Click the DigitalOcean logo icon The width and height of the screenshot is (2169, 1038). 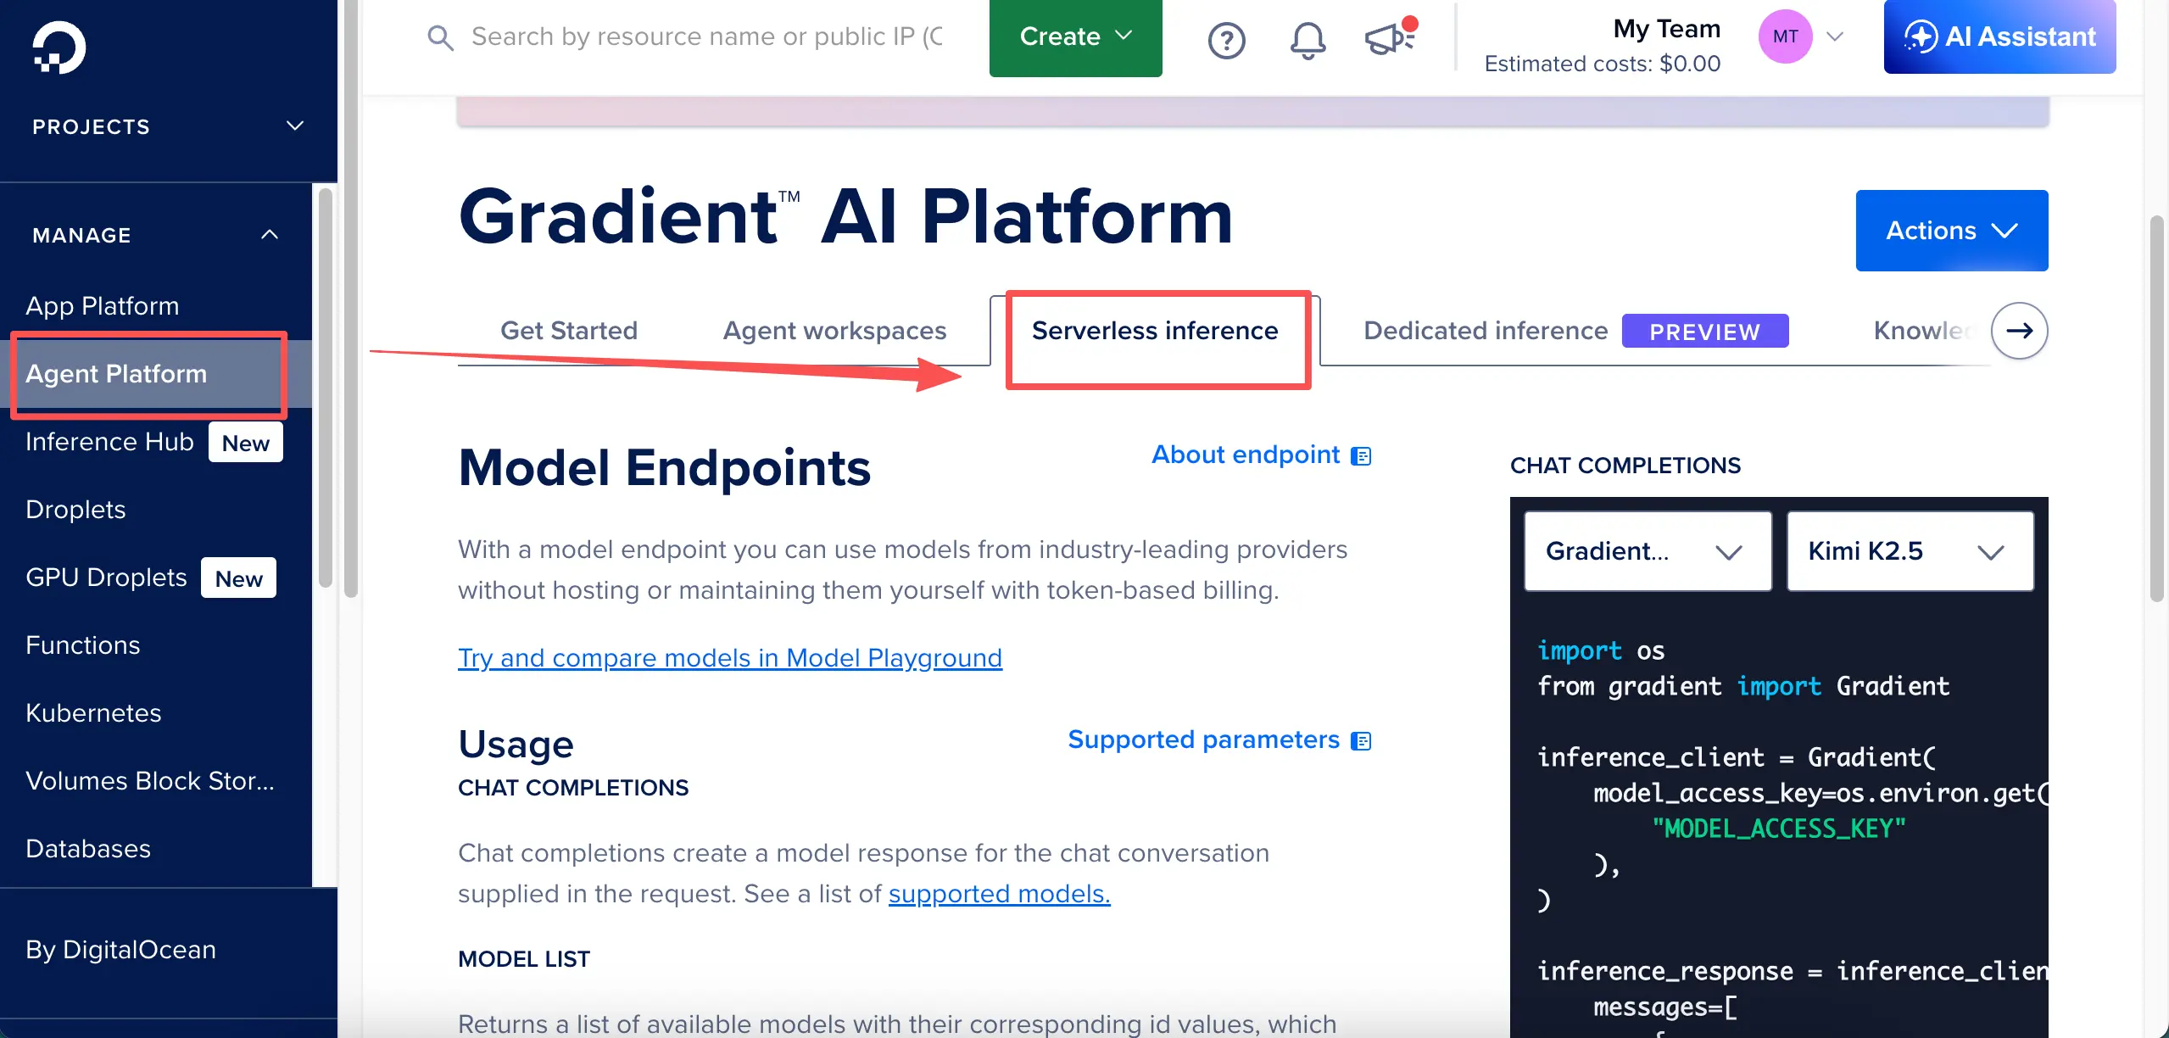point(59,47)
